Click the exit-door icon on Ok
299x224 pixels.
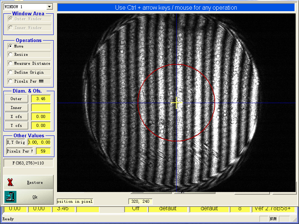click(x=10, y=197)
